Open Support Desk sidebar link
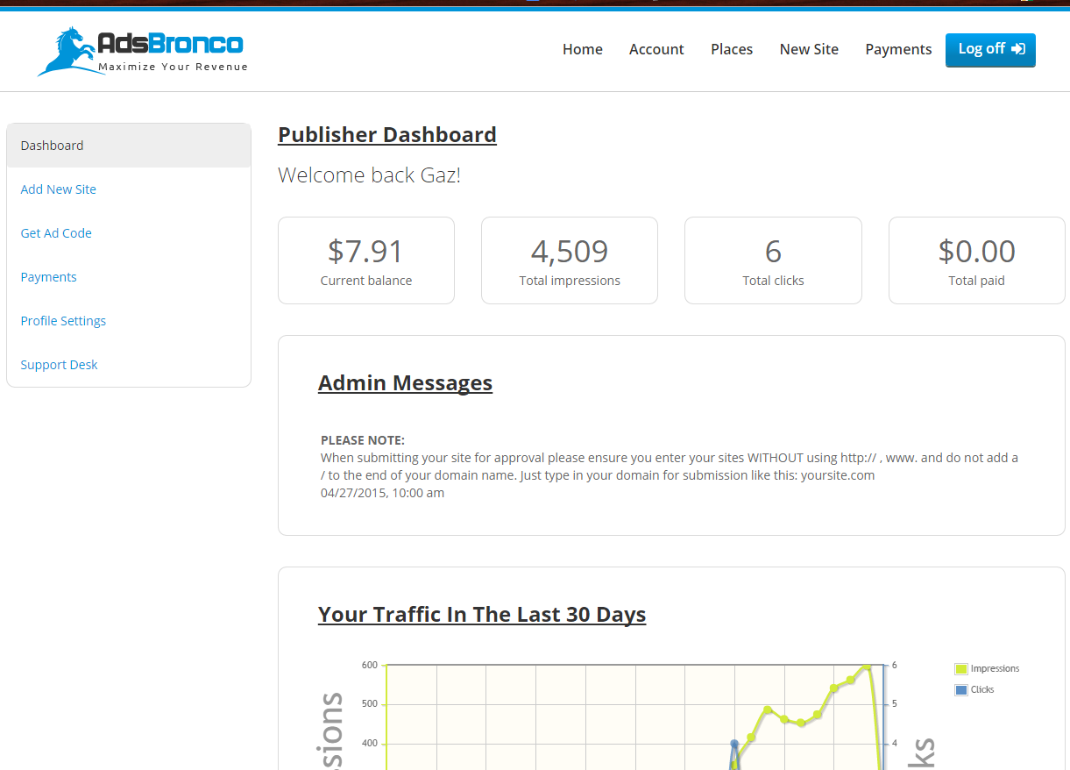1070x770 pixels. click(x=60, y=365)
